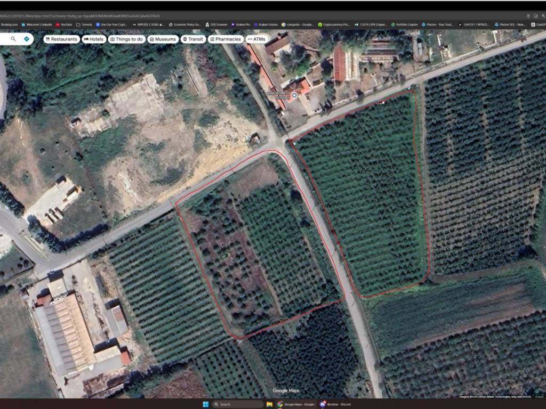The width and height of the screenshot is (546, 409).
Task: Click the Google Maps search magnifier icon
Action: coord(13,39)
